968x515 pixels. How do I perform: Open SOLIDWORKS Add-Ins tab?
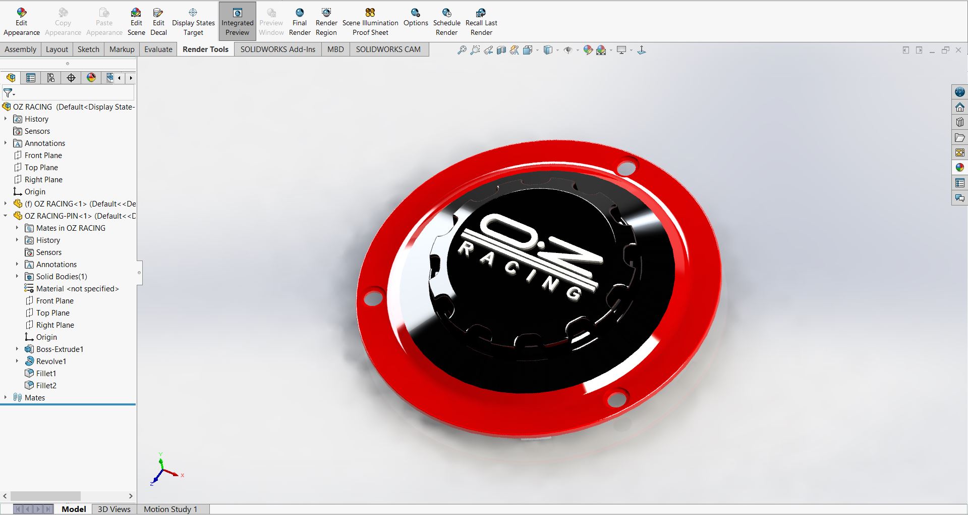click(278, 49)
